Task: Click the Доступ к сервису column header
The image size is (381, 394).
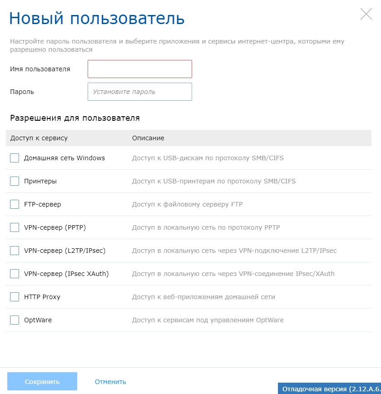Action: click(39, 138)
